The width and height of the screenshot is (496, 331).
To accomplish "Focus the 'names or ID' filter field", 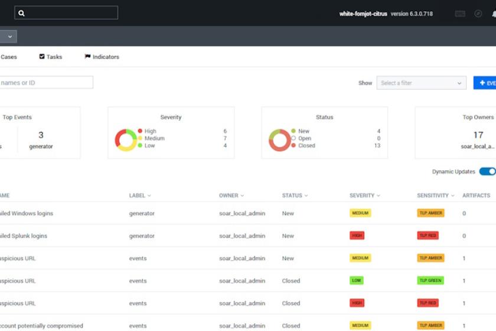I will (x=46, y=83).
